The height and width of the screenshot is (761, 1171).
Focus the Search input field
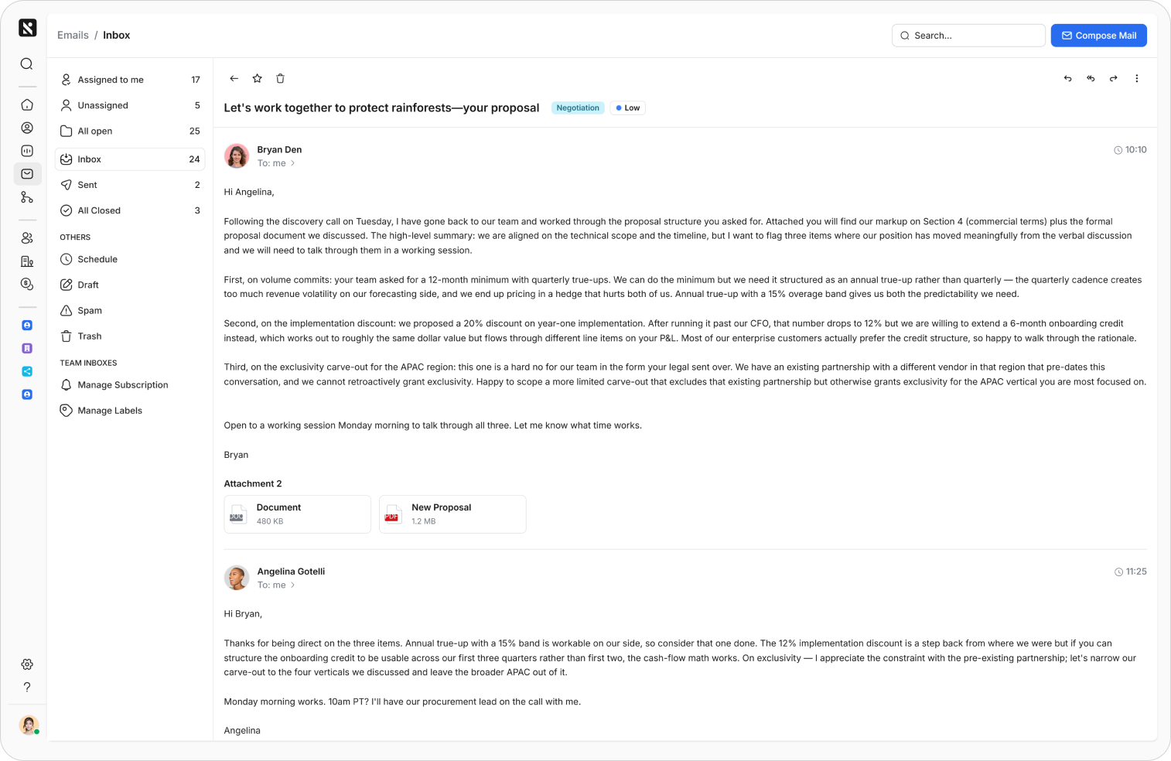click(x=968, y=36)
